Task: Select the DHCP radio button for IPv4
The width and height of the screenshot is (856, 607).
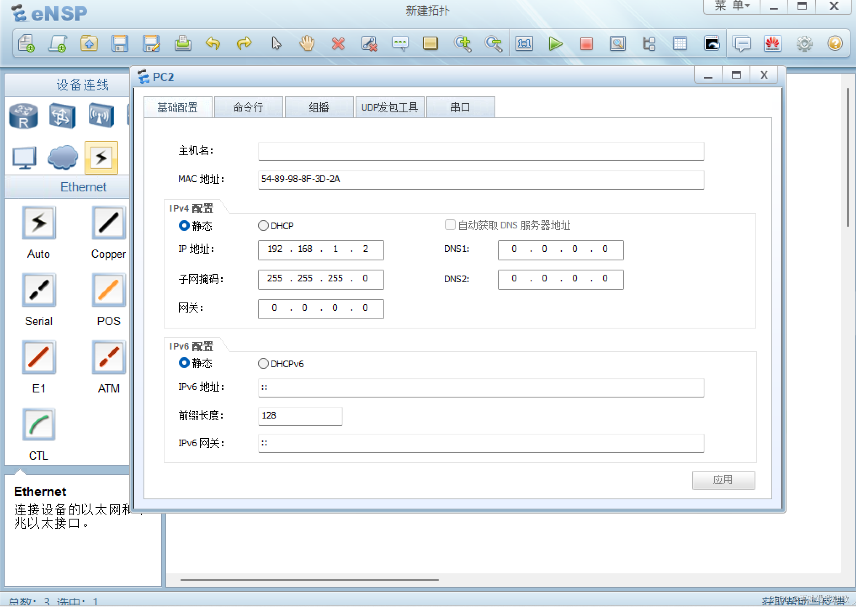Action: [x=263, y=226]
